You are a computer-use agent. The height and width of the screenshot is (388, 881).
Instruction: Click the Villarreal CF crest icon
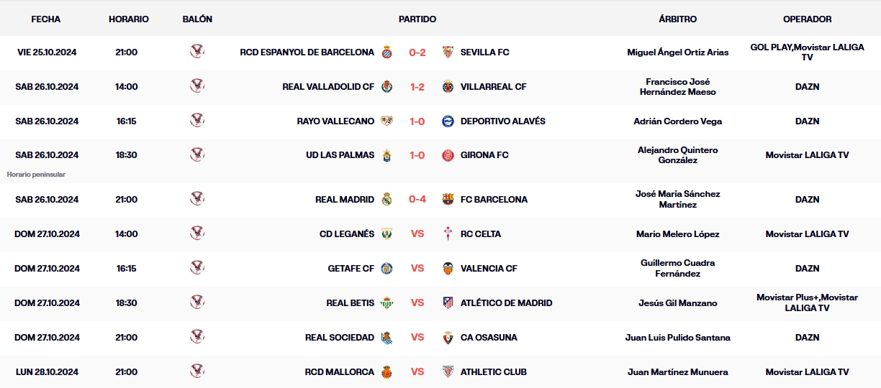(x=448, y=87)
